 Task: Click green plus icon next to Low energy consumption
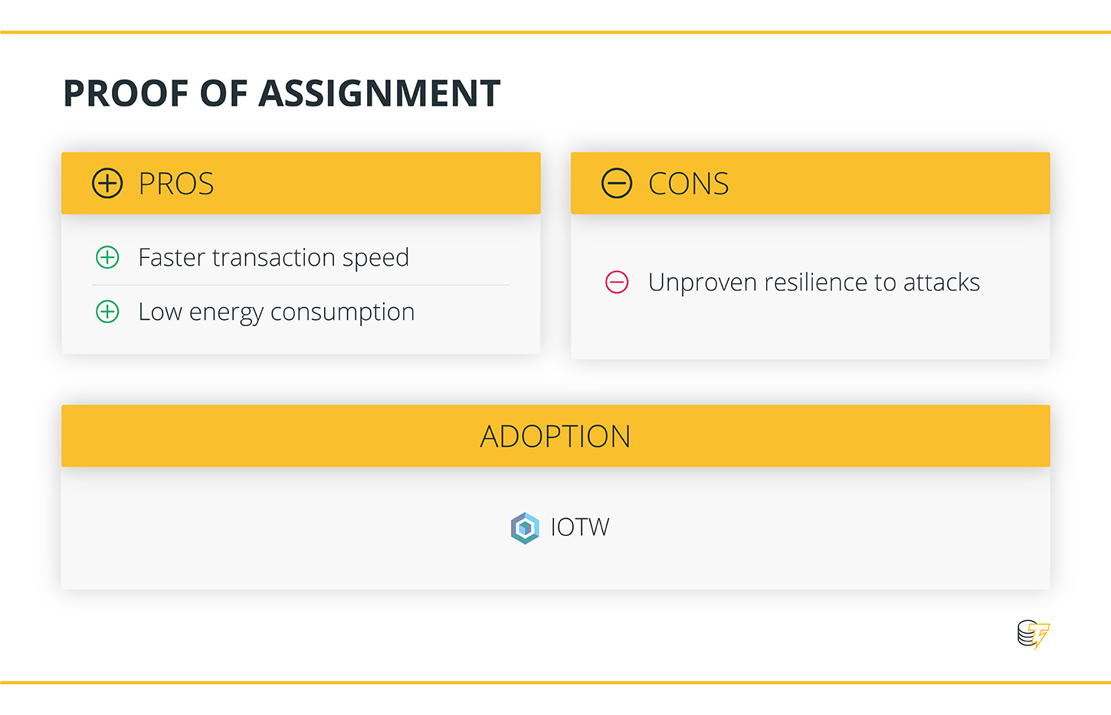pos(107,312)
